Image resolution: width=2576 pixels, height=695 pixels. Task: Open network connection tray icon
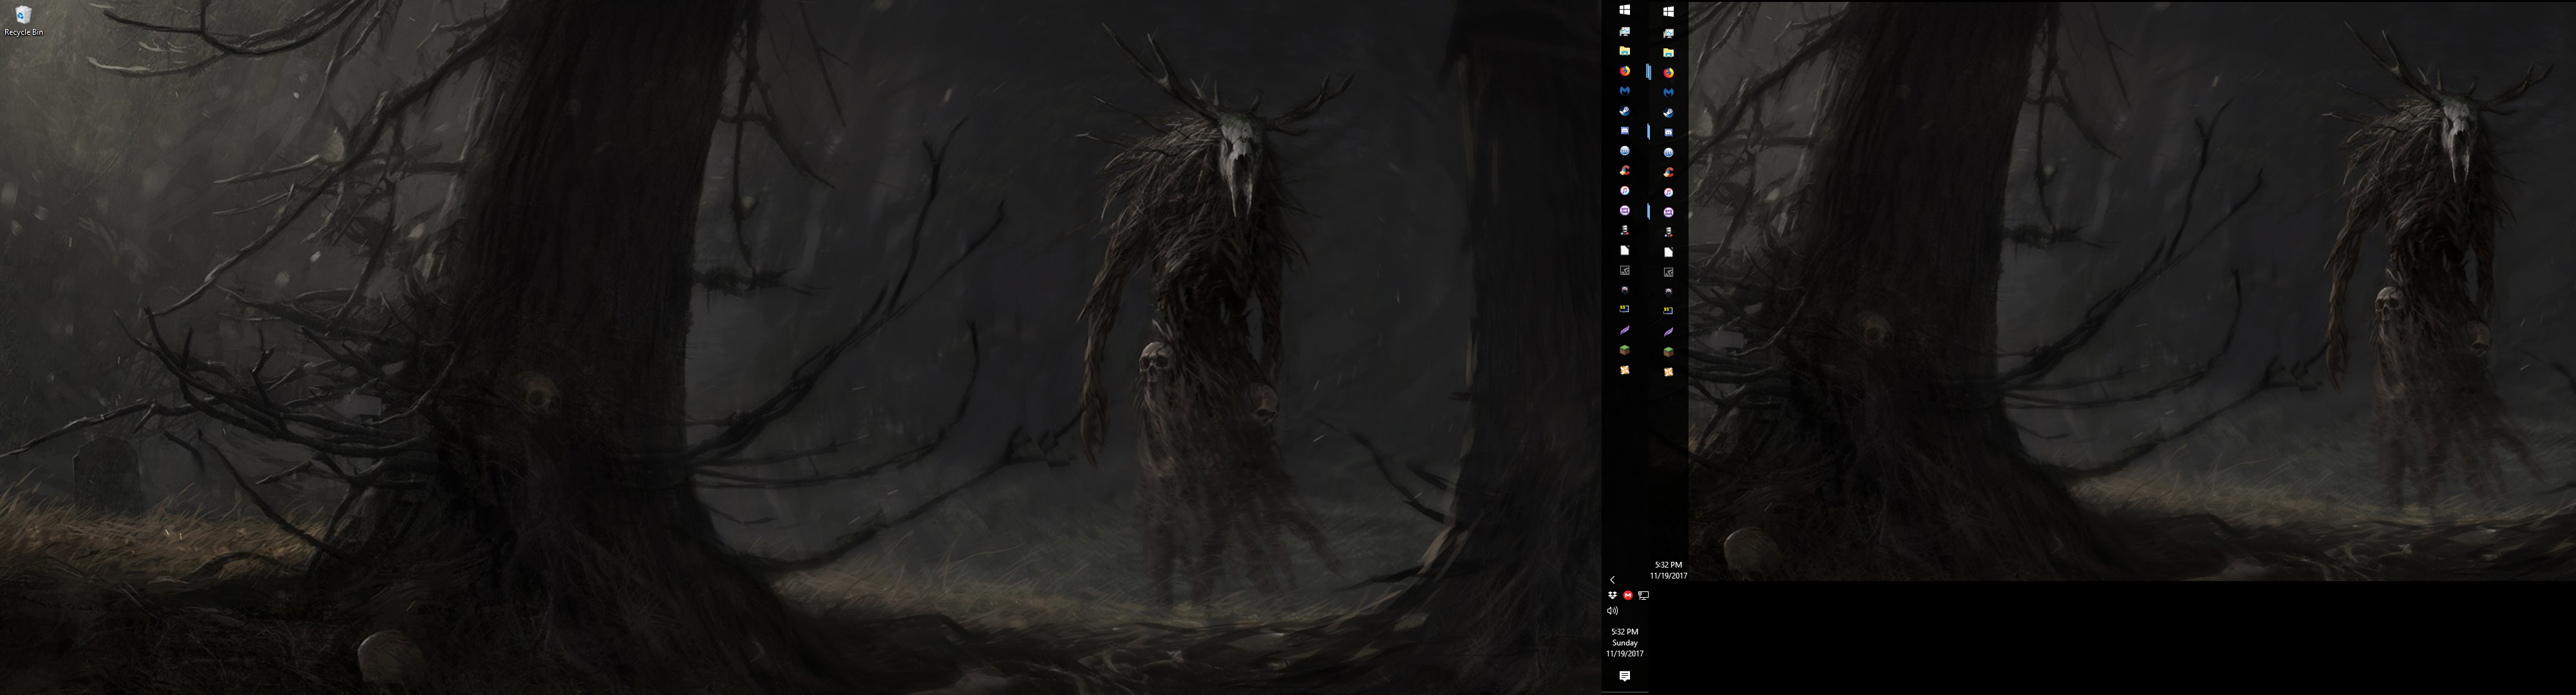[1643, 595]
